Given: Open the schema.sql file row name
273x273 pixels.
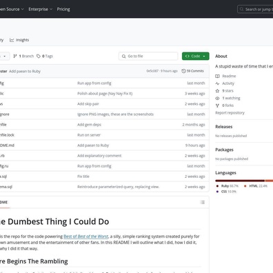Looking at the screenshot, I should 6,187.
